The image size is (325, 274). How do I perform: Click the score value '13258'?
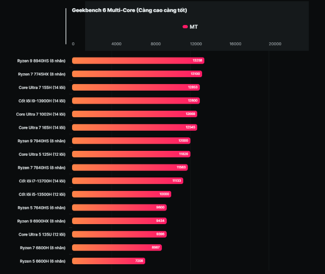point(197,60)
